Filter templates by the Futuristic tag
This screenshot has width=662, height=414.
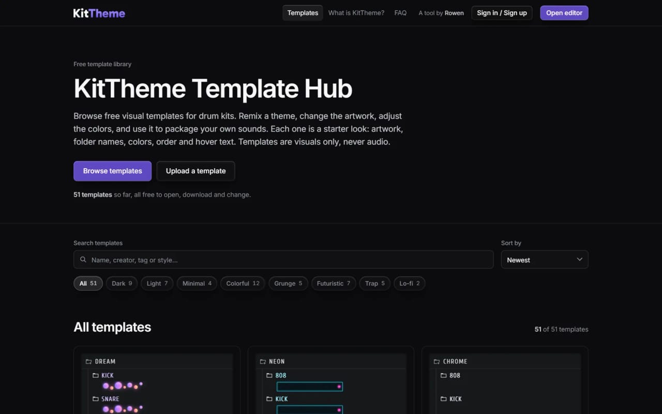334,283
